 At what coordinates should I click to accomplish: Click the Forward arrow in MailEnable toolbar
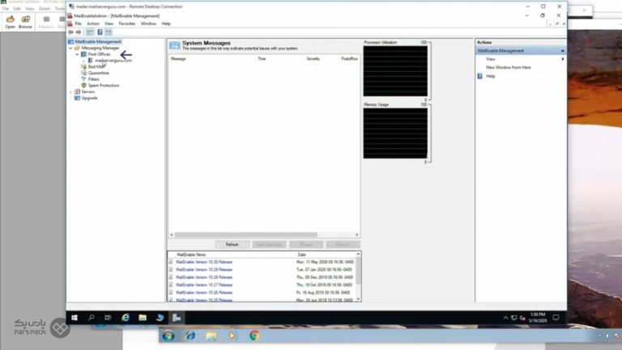point(79,32)
